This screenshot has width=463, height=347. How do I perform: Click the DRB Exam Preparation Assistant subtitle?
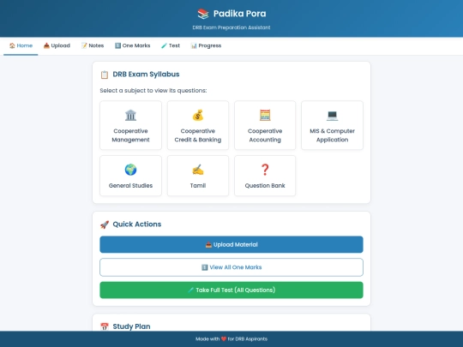pyautogui.click(x=231, y=27)
